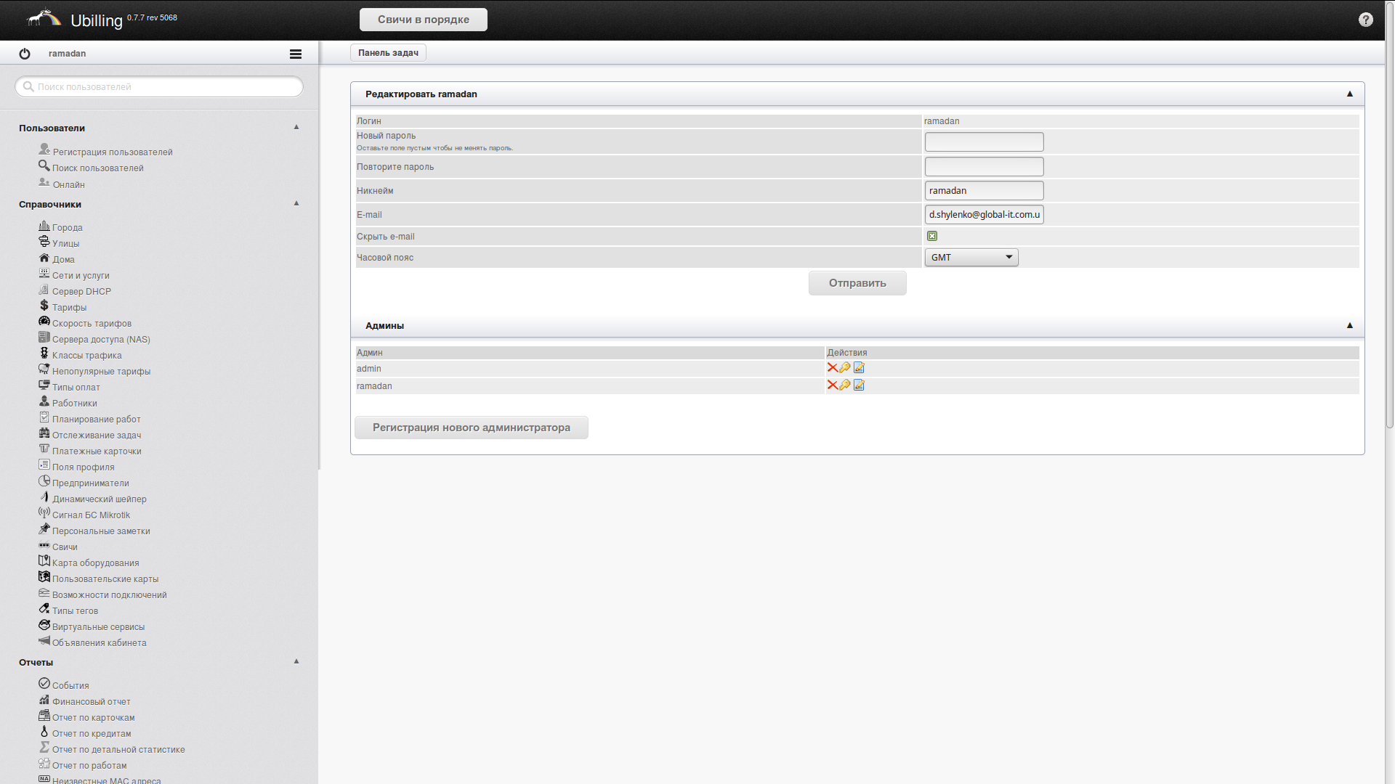The width and height of the screenshot is (1395, 784).
Task: Delete the admin user with red cross
Action: click(833, 368)
